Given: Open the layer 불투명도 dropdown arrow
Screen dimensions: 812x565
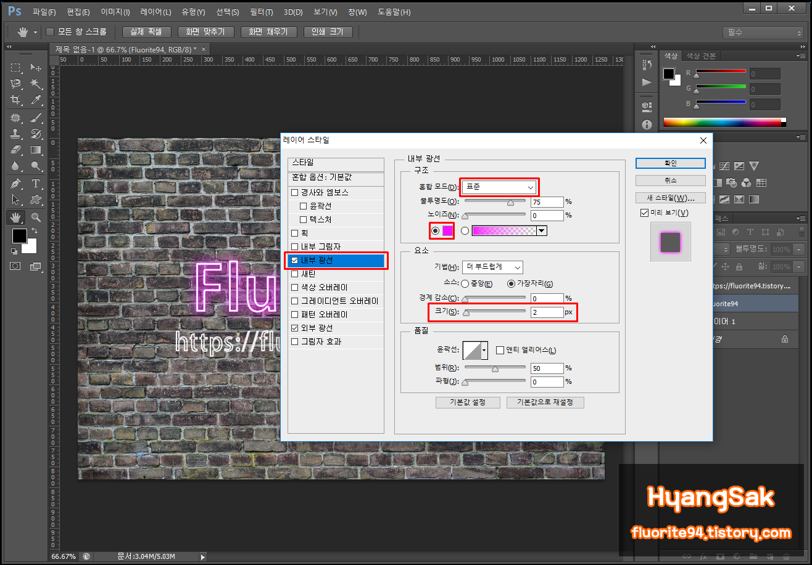Looking at the screenshot, I should 800,250.
